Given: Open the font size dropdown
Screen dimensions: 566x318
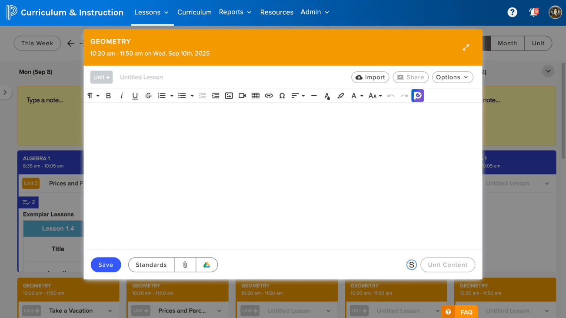Looking at the screenshot, I should point(375,96).
